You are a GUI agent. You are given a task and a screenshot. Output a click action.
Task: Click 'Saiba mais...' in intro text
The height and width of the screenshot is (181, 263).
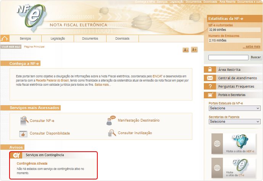103,85
